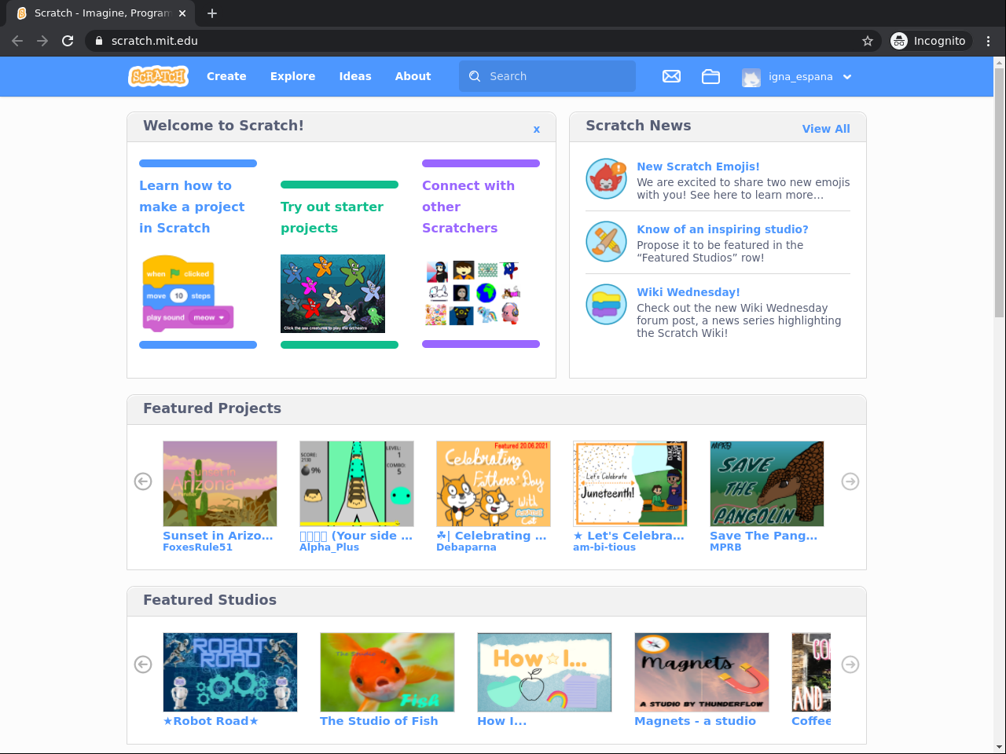The image size is (1006, 754).
Task: Close the Scratch browser tab
Action: [182, 13]
